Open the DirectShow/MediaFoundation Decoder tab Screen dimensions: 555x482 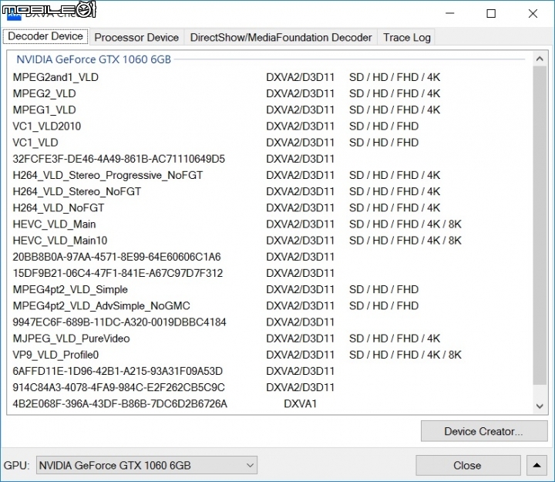[x=281, y=37]
